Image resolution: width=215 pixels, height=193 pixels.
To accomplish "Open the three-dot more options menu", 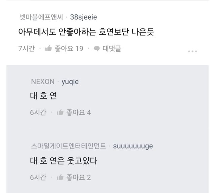I will pos(192,51).
